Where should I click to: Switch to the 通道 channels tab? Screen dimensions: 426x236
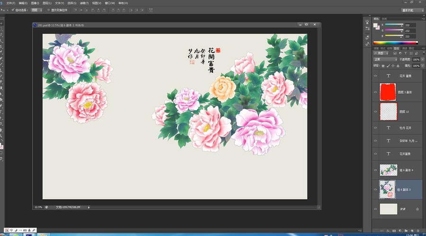(x=405, y=48)
